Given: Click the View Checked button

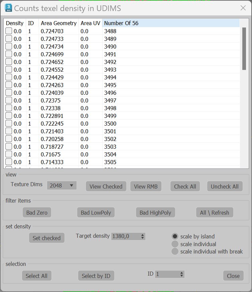Looking at the screenshot, I should [106, 187].
